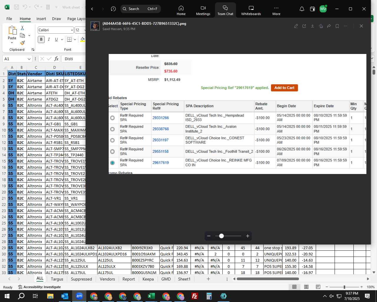Open Excel File menu

pos(9,19)
